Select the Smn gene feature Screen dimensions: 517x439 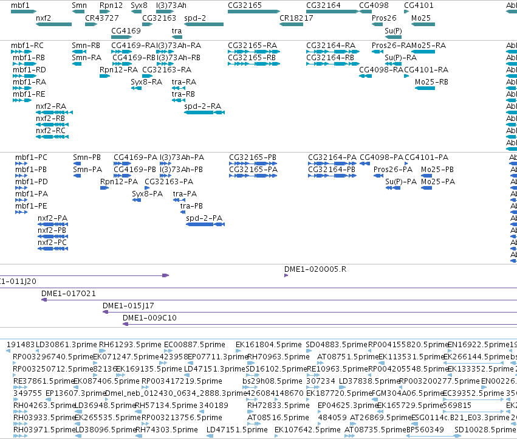78,12
